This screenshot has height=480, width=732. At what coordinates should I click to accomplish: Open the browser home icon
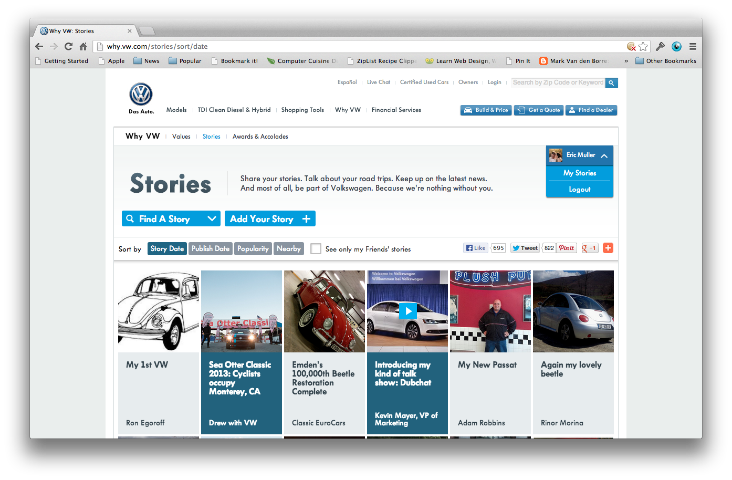tap(83, 46)
